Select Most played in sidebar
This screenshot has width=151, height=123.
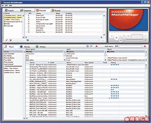8,62
